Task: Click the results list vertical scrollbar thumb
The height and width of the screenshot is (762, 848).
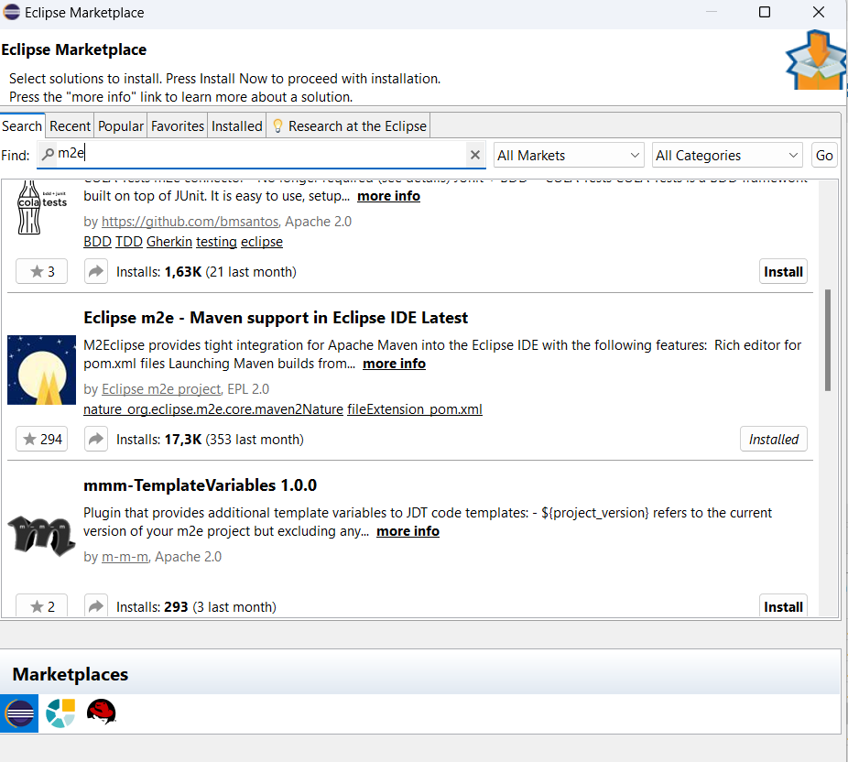Action: [828, 340]
